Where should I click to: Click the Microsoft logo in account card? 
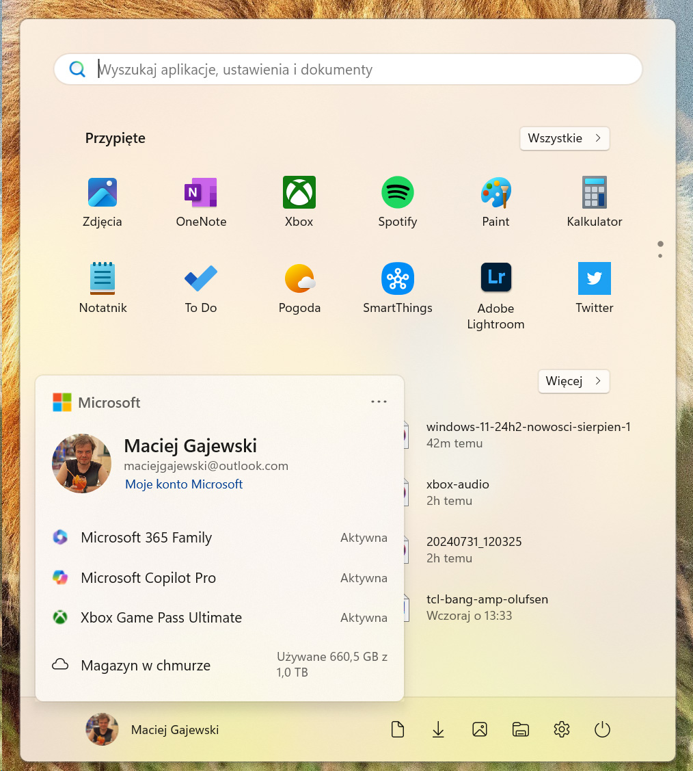[x=62, y=402]
